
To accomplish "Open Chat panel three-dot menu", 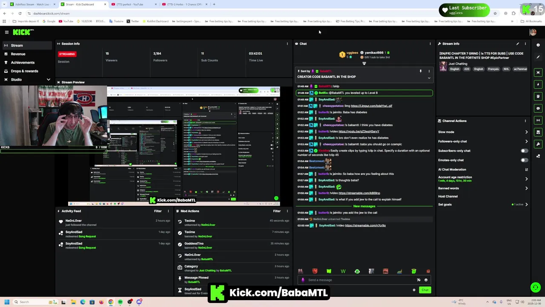I will point(430,43).
